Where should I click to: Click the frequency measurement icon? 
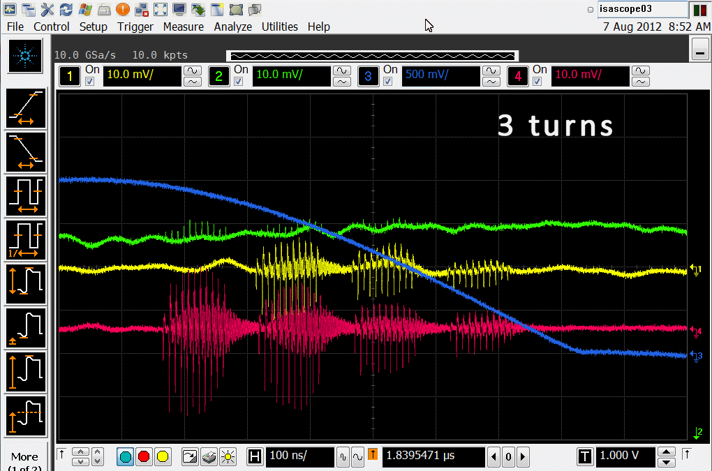pos(26,239)
